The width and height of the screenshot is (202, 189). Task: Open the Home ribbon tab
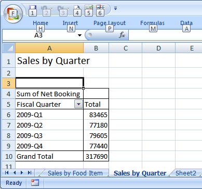(41, 23)
